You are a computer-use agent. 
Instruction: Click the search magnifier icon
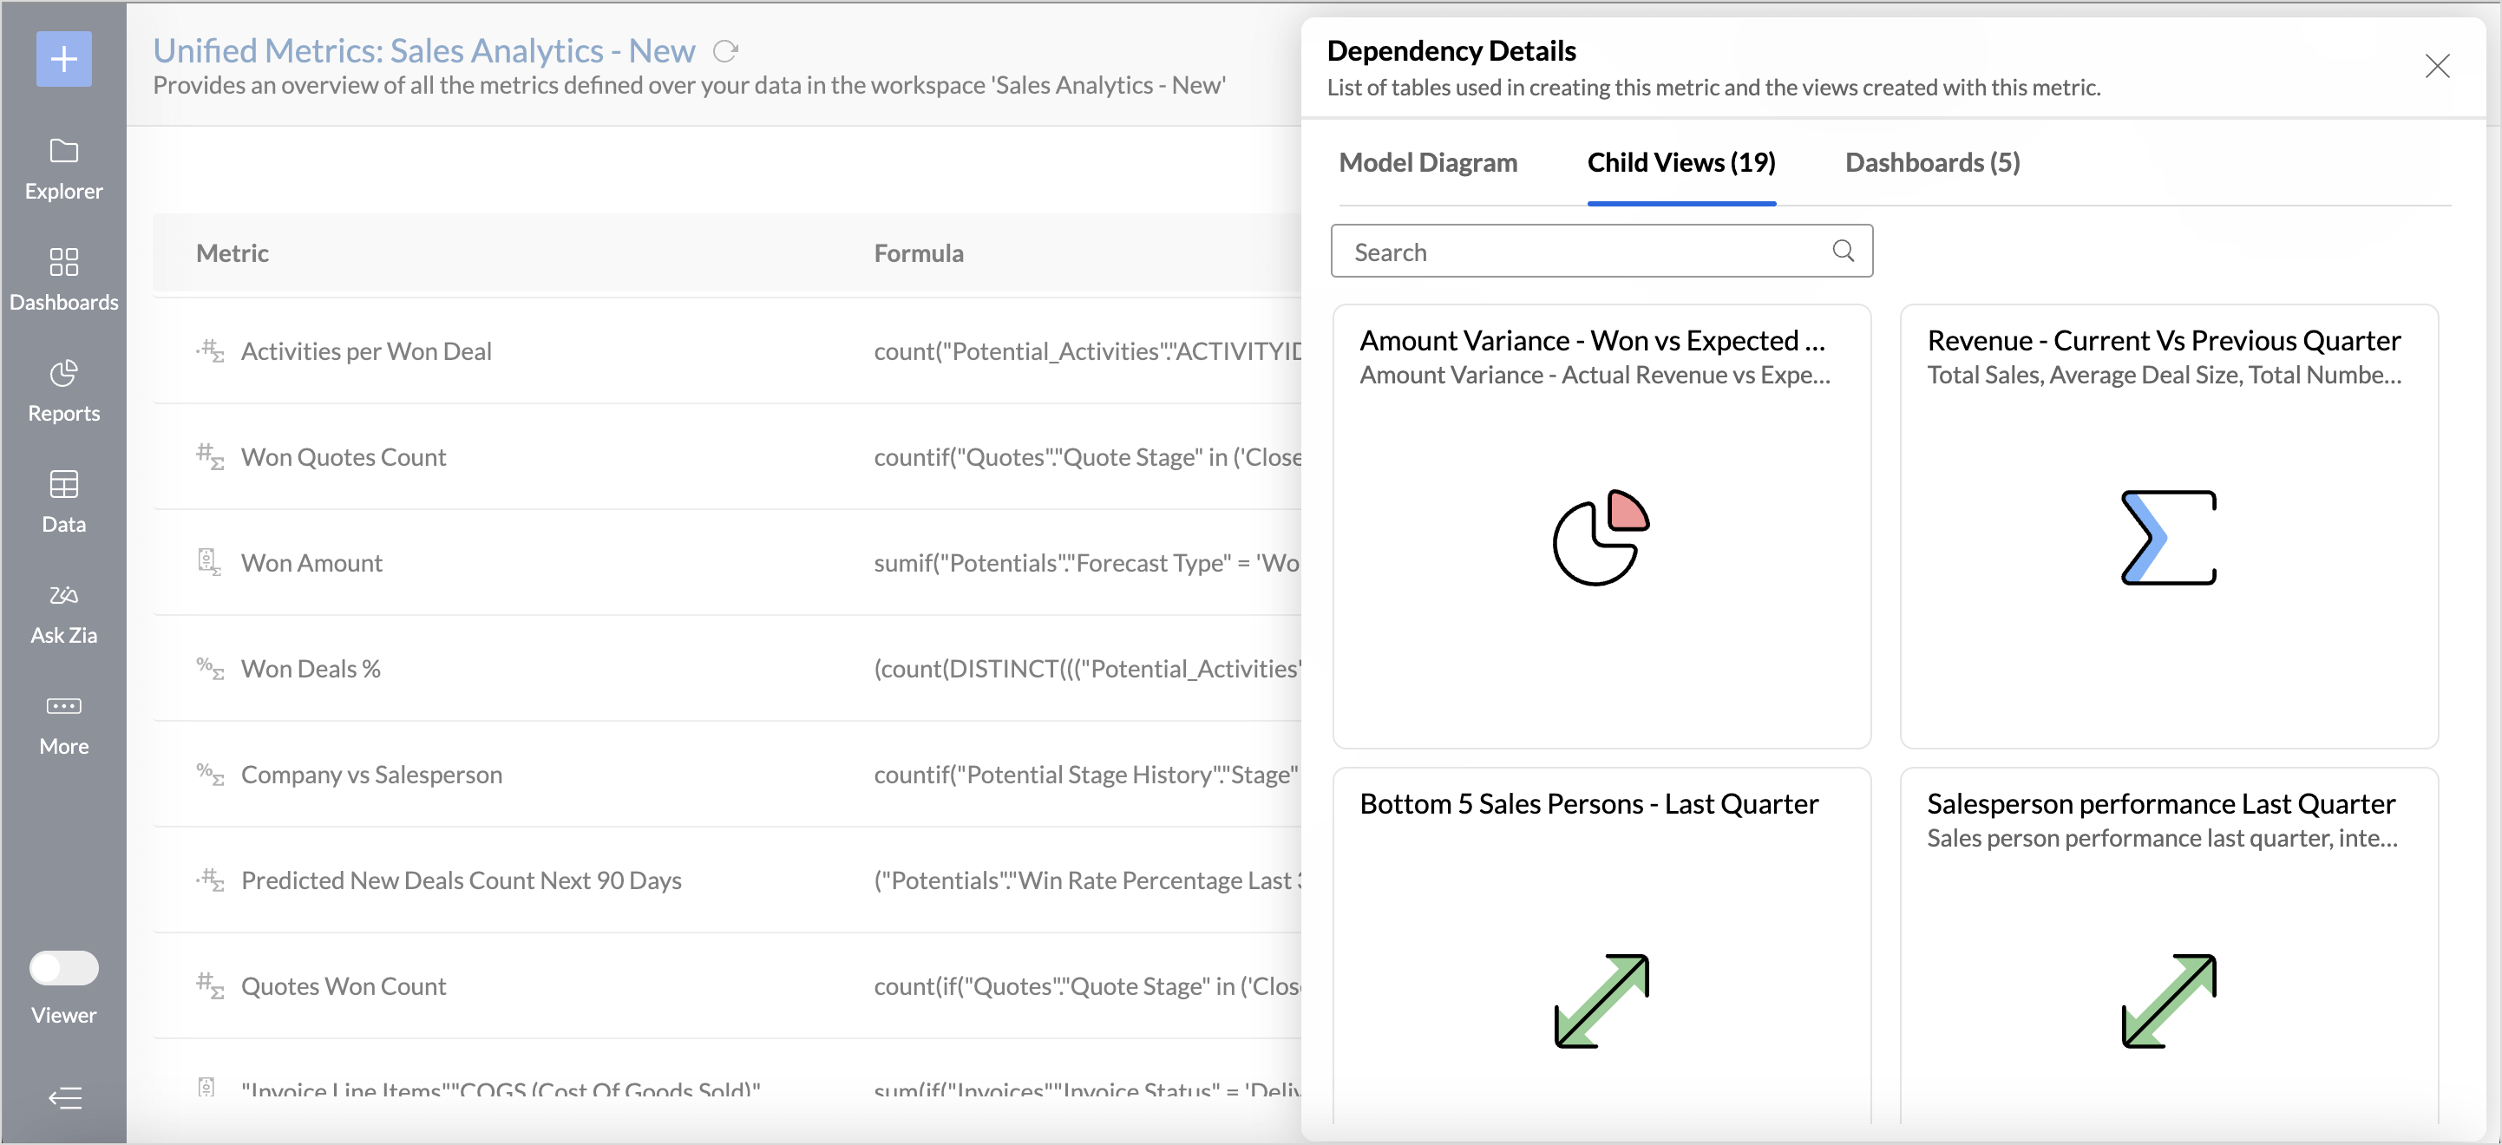coord(1843,252)
